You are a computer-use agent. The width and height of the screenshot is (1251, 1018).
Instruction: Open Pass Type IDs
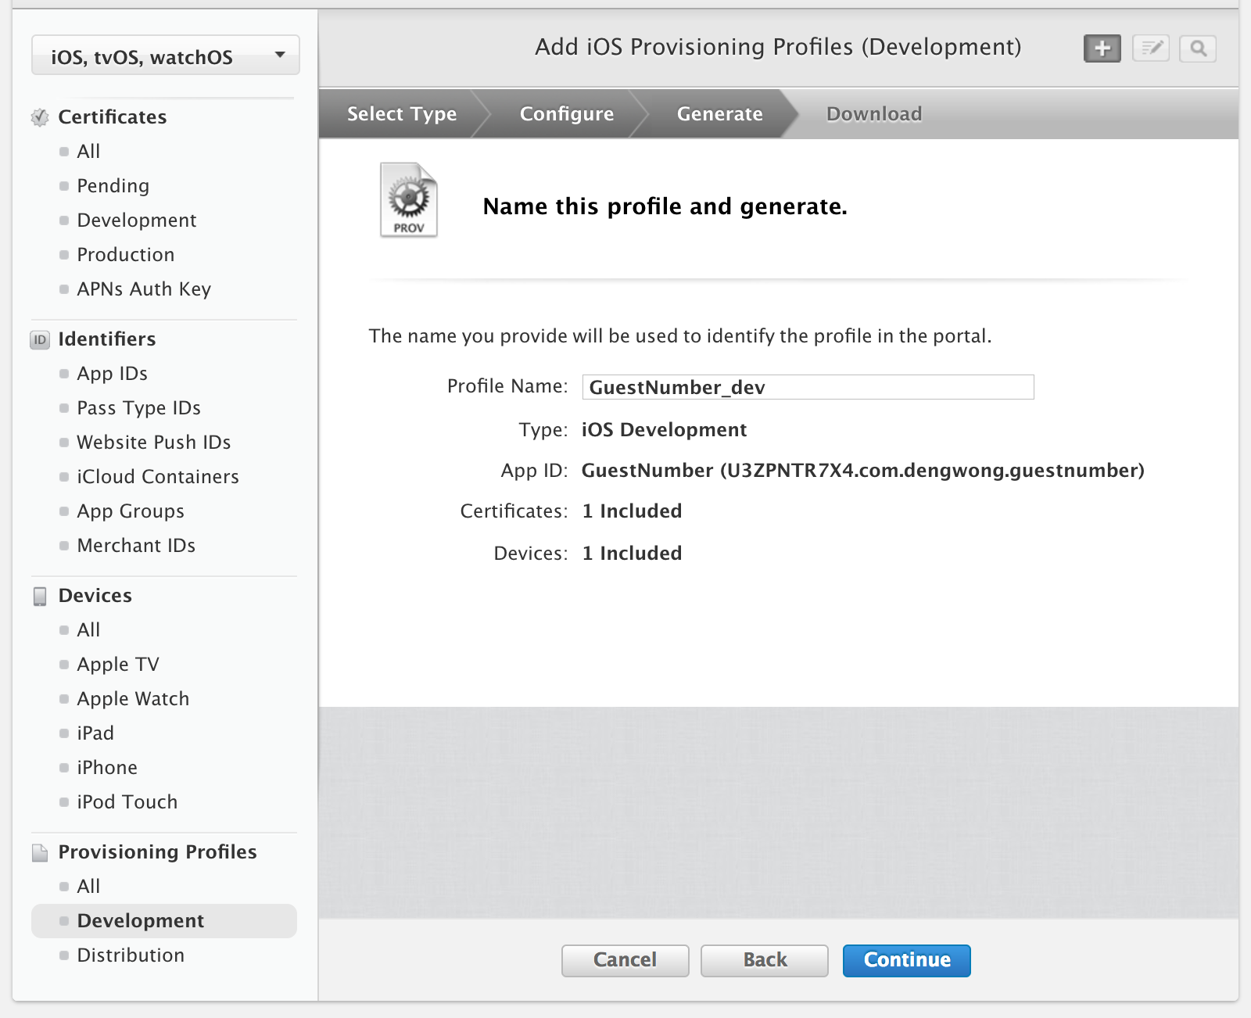pyautogui.click(x=138, y=408)
